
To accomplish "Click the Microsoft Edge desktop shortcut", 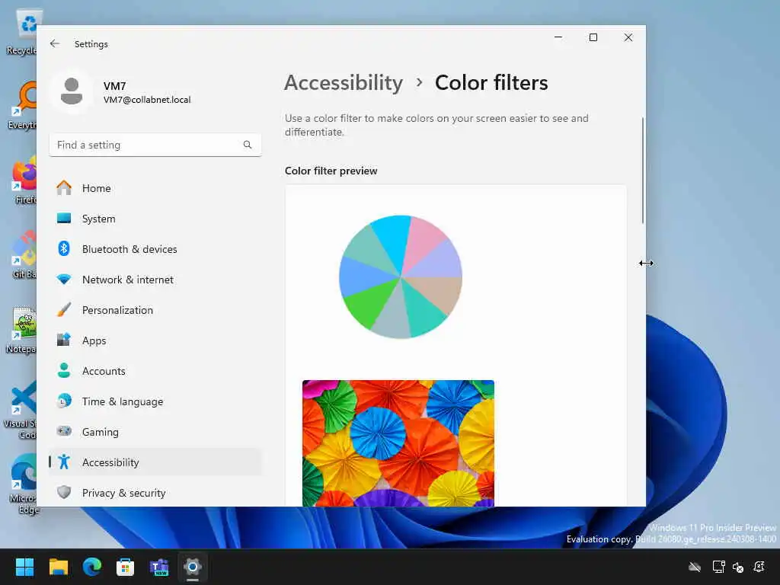I will coord(24,484).
